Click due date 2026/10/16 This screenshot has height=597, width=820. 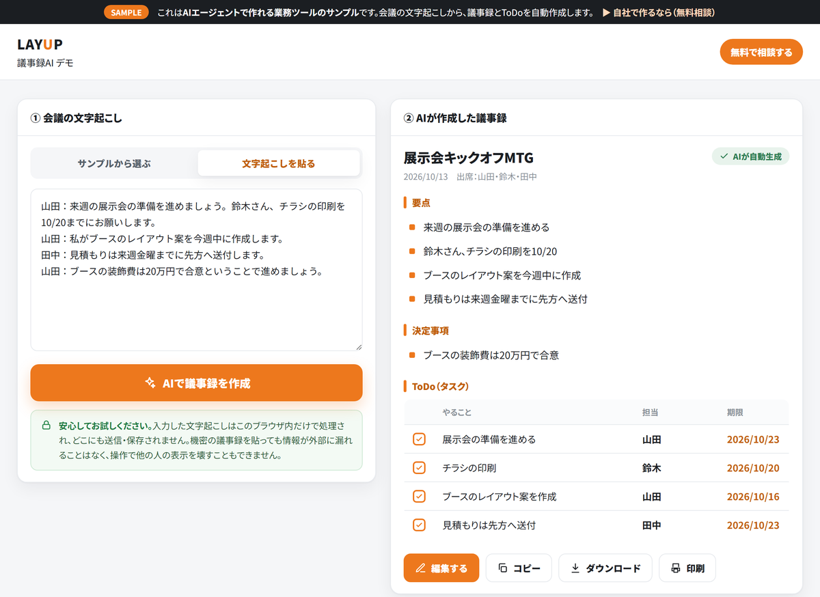tap(753, 497)
